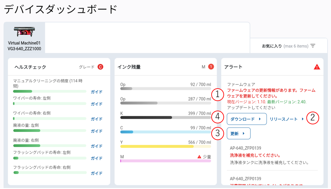Select the Virtual Machine01 printer thumbnail
Screen dimensions: 331x189
click(24, 32)
